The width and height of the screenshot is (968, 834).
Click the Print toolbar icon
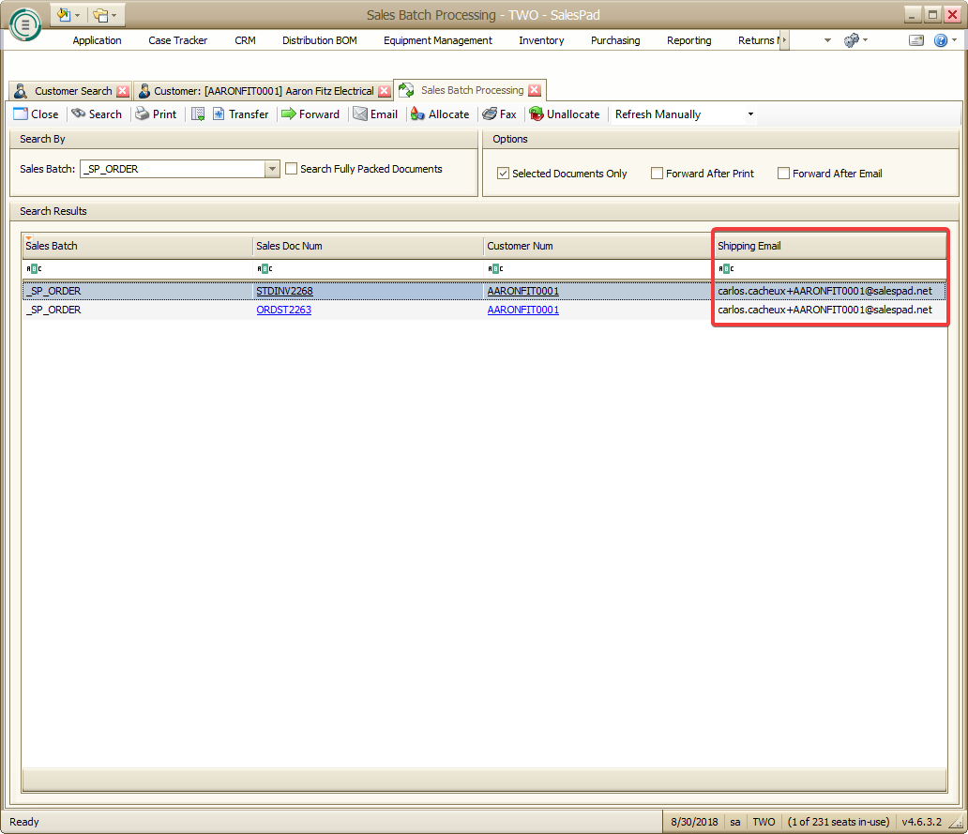pyautogui.click(x=143, y=114)
